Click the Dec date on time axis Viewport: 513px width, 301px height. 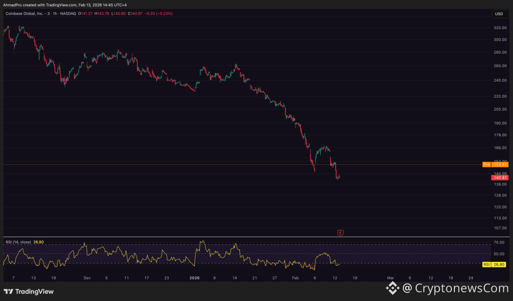pyautogui.click(x=87, y=278)
